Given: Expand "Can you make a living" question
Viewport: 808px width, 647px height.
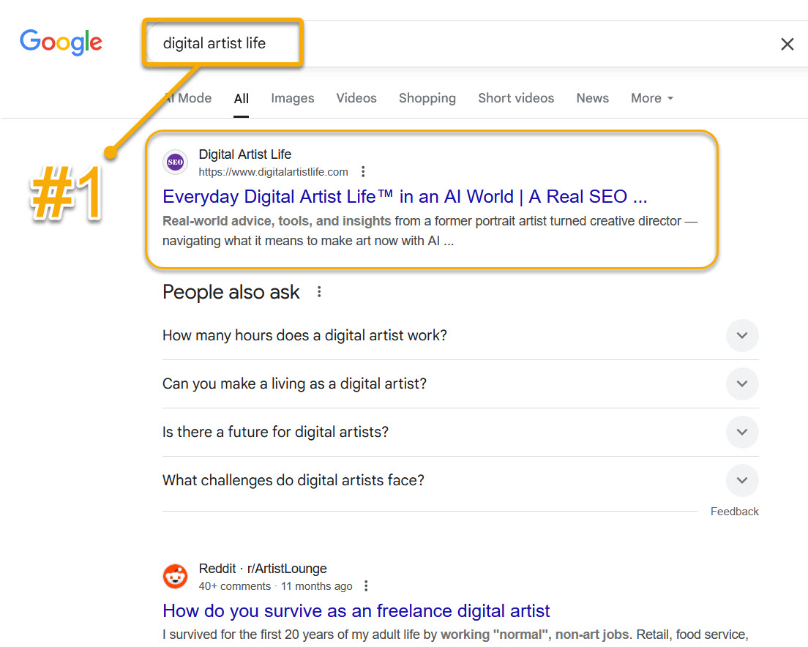Looking at the screenshot, I should click(x=741, y=384).
